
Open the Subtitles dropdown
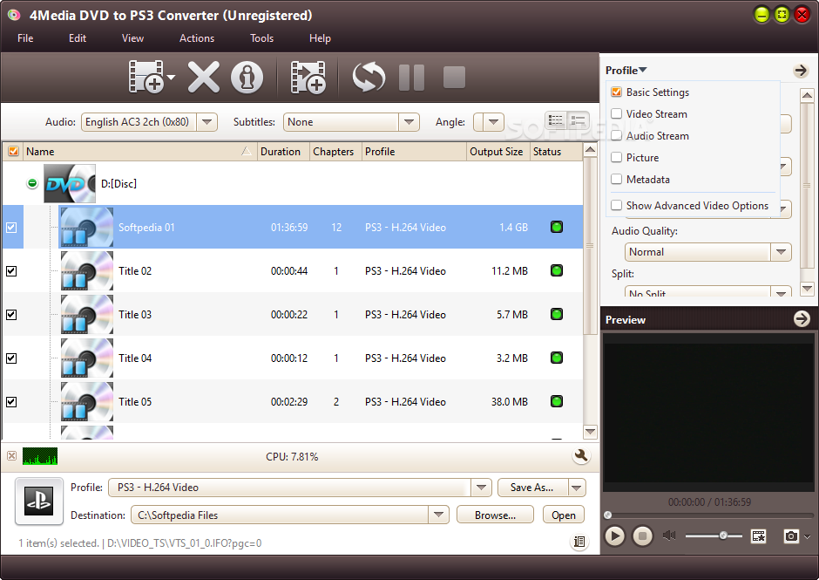(x=409, y=122)
